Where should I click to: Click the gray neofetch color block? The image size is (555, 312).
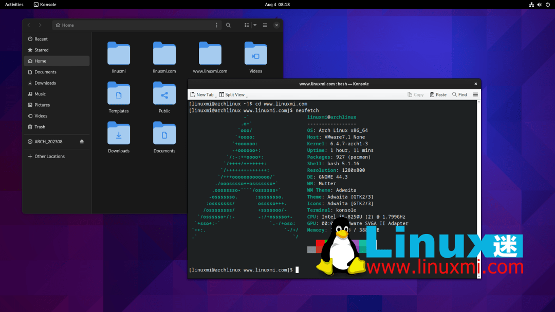tap(311, 249)
